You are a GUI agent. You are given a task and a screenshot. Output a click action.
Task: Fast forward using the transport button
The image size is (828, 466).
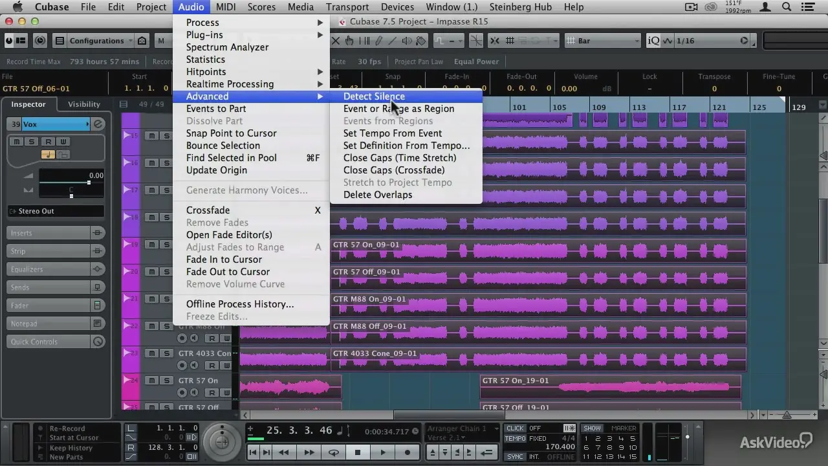(309, 452)
